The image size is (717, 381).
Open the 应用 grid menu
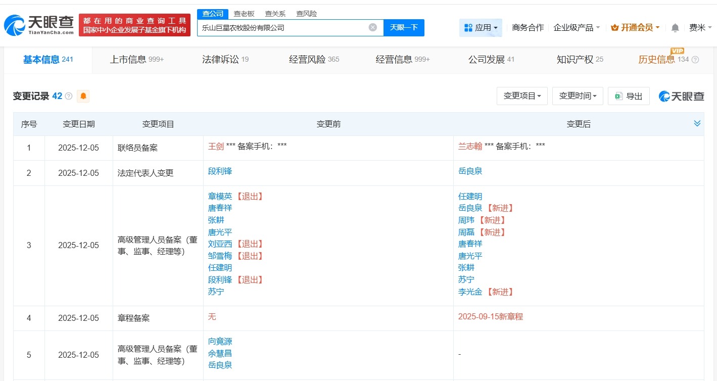pos(481,28)
